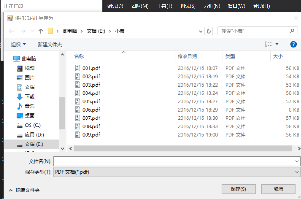301x199 pixels.
Task: Open the 图片 pictures folder
Action: pos(25,78)
